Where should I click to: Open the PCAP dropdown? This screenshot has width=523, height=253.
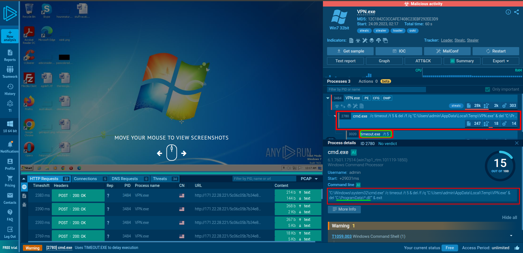309,179
